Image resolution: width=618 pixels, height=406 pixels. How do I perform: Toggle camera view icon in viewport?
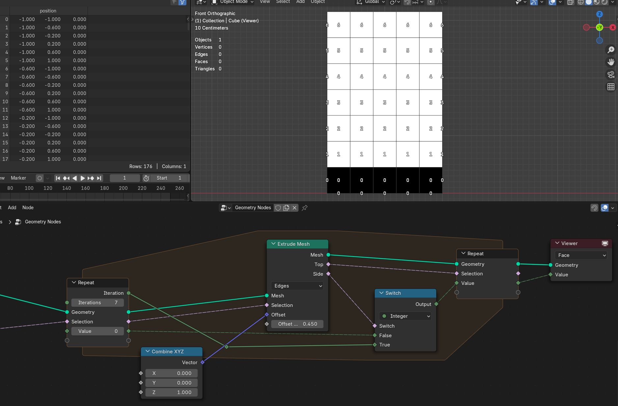pos(611,74)
